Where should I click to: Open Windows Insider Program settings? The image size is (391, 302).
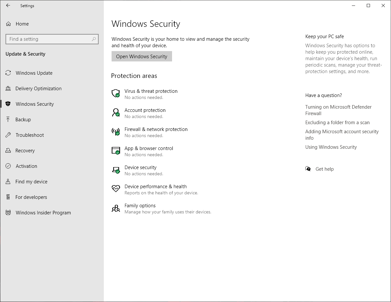coord(52,213)
